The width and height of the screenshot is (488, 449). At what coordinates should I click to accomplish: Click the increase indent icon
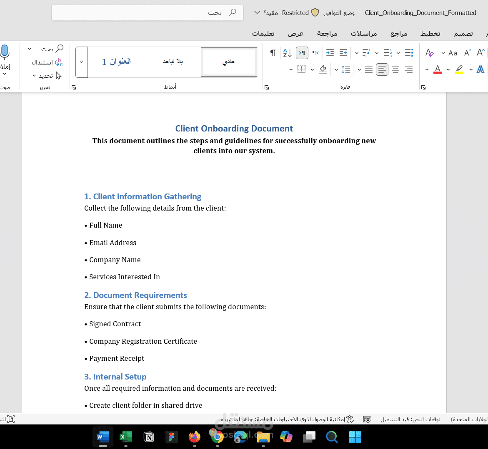pyautogui.click(x=330, y=53)
